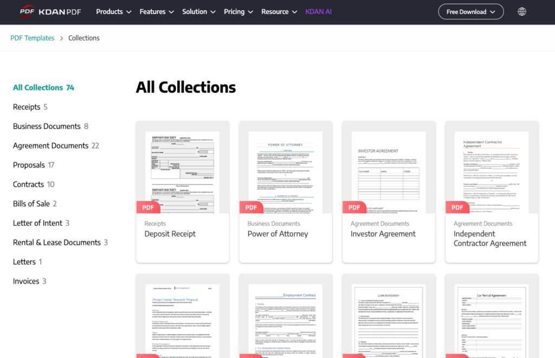Open the Employment Contract template thumbnail
The width and height of the screenshot is (555, 358).
coord(285,321)
